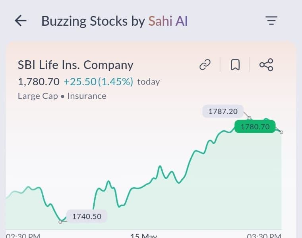Tap the Insurance sector tag
The height and width of the screenshot is (238, 302).
(x=87, y=96)
